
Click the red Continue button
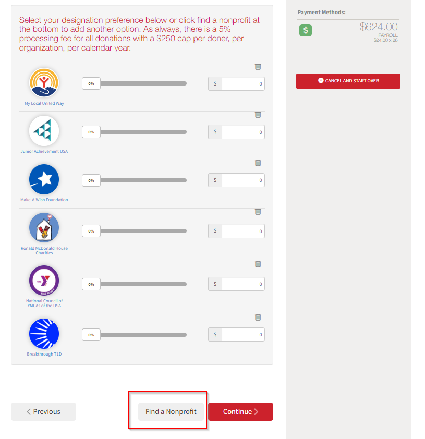(x=240, y=411)
